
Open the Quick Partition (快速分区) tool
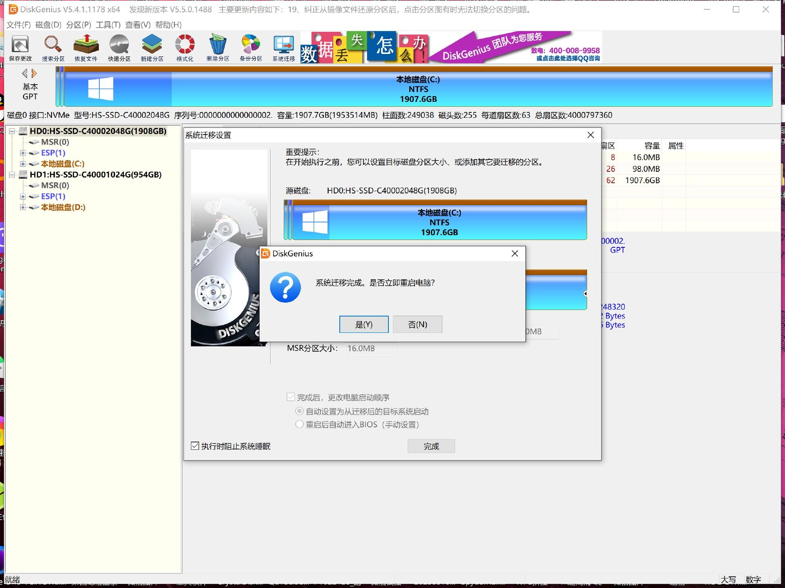click(119, 48)
